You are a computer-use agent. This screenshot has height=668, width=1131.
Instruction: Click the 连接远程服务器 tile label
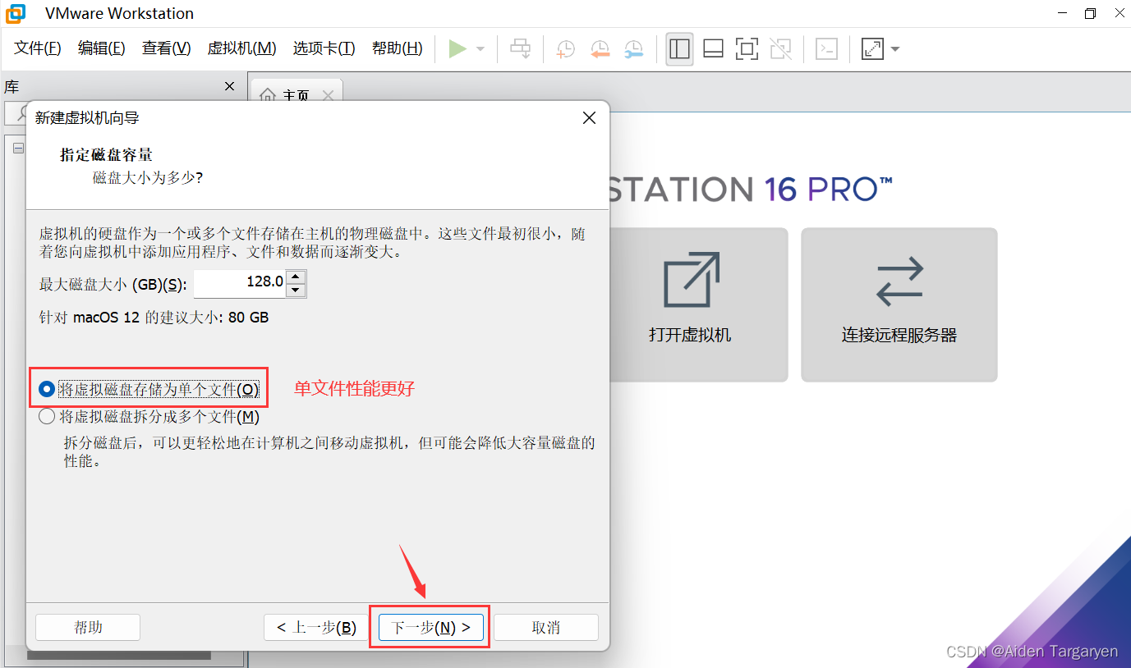click(899, 336)
